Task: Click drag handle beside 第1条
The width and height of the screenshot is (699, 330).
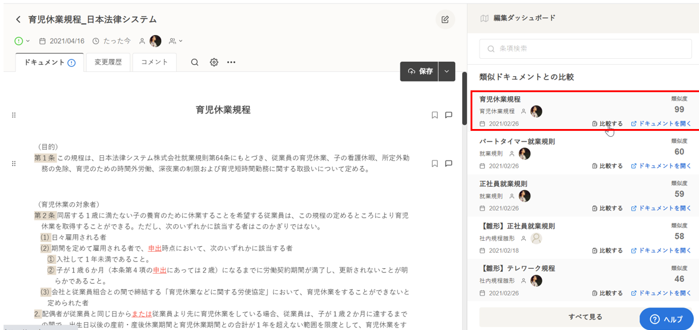Action: [14, 164]
